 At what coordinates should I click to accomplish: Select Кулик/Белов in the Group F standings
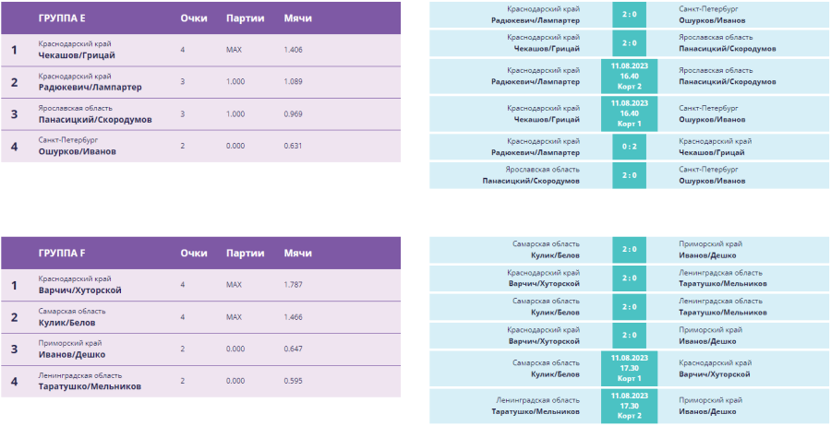click(66, 322)
